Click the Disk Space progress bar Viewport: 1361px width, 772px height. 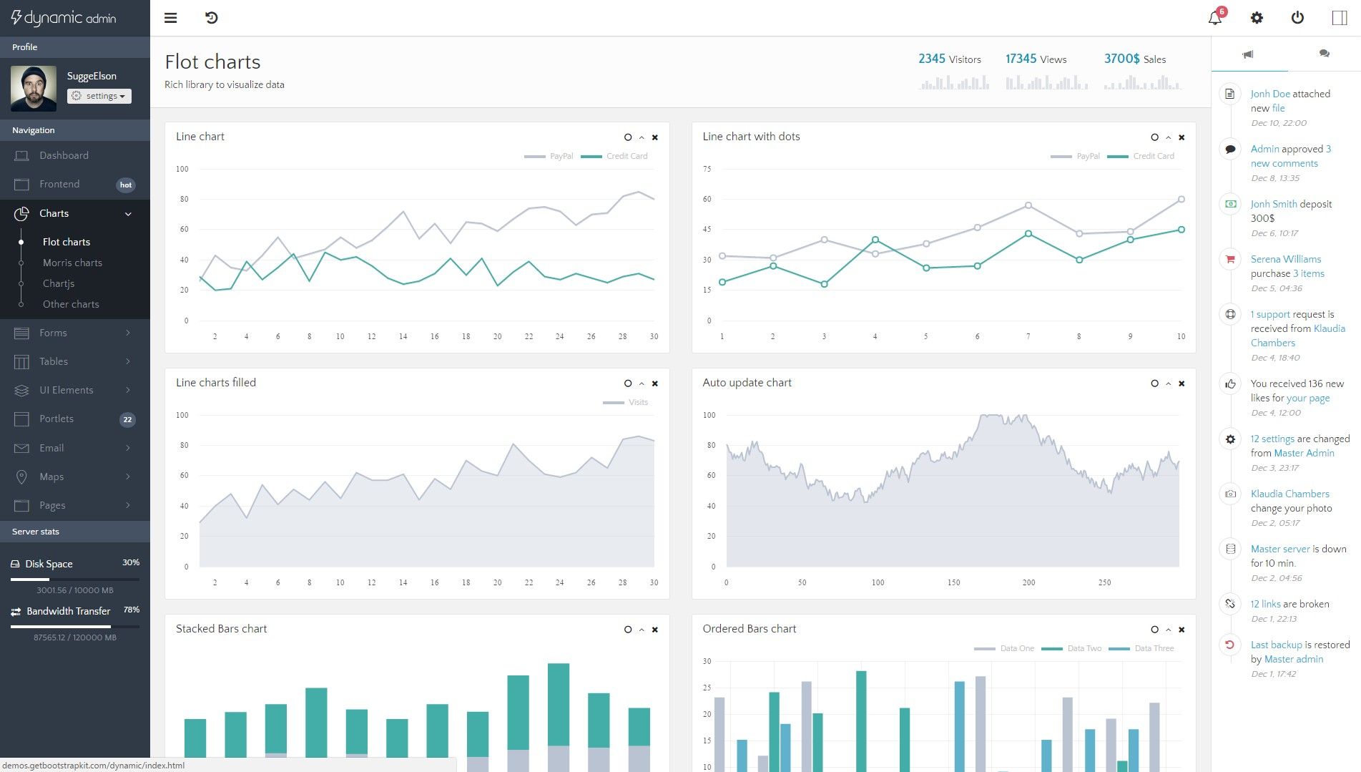[x=75, y=579]
